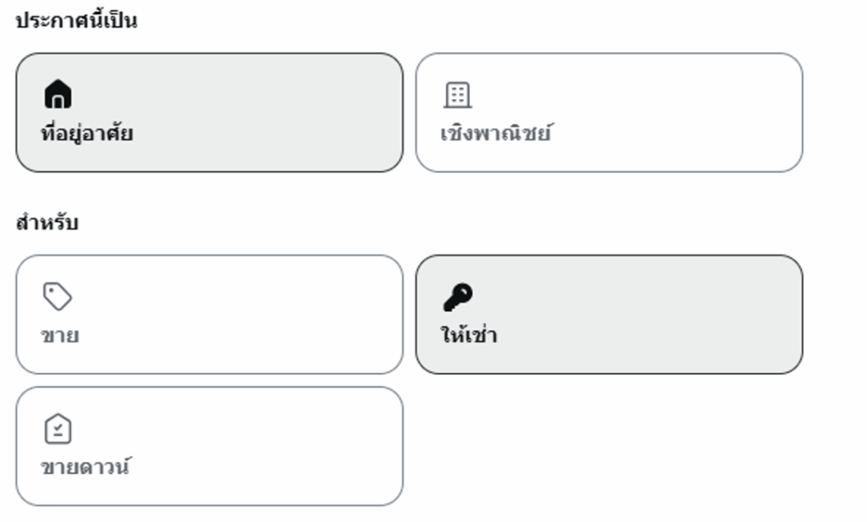Click the ที่อยู่อาศัย label text
Screen dimensions: 867x522
87,134
